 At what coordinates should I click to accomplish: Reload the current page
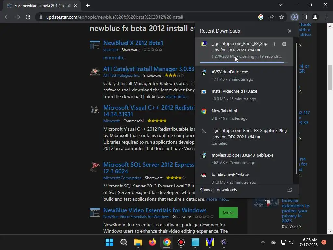click(28, 17)
